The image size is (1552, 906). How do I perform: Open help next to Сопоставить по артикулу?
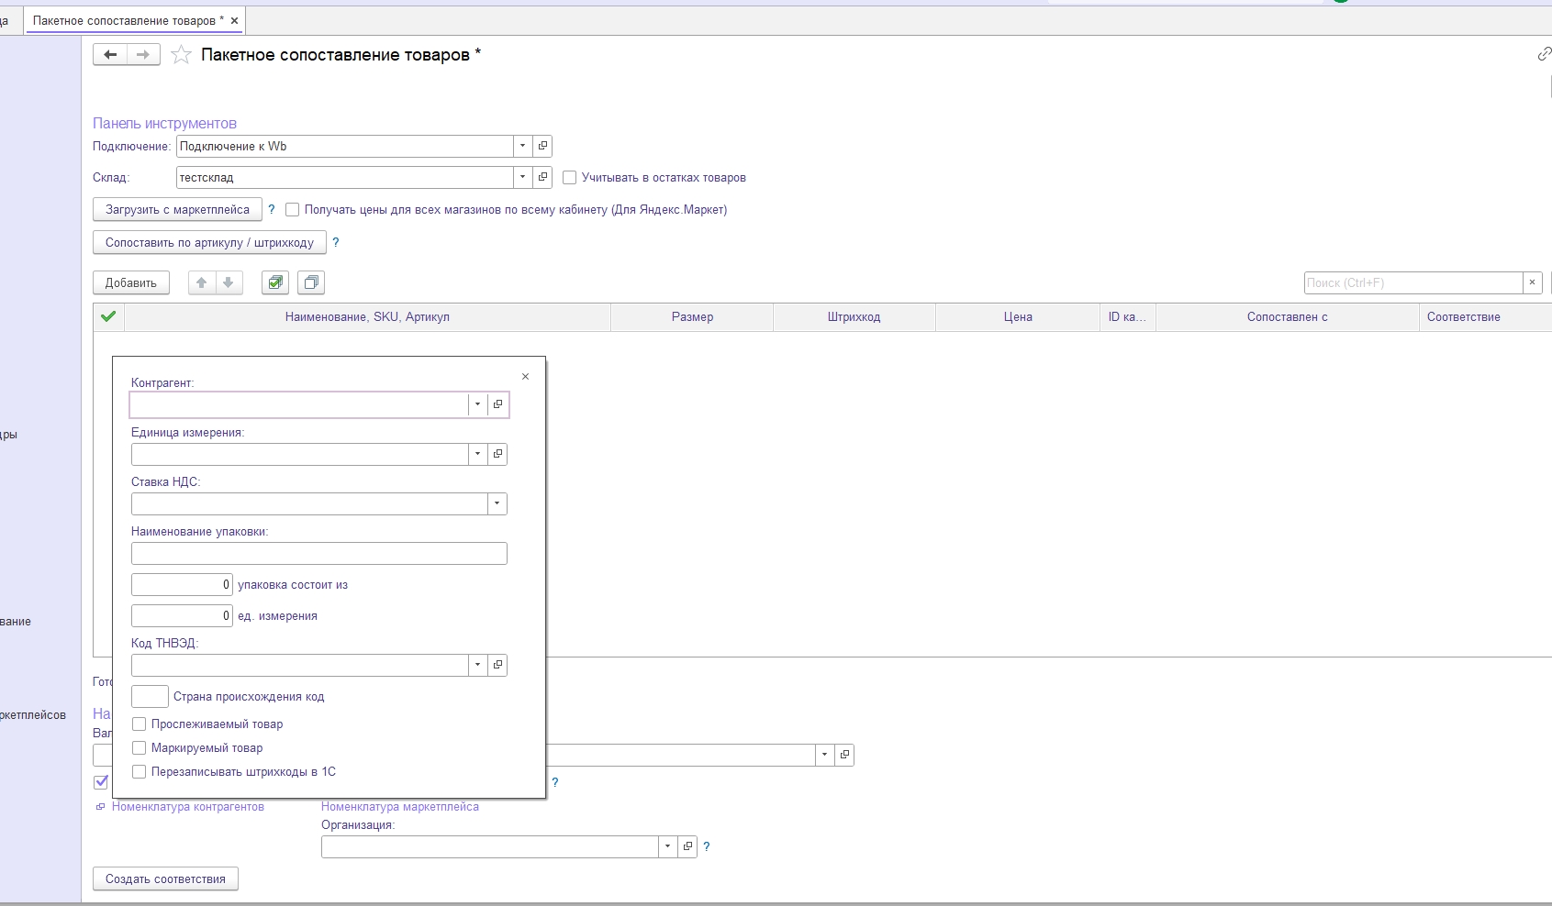click(x=336, y=243)
